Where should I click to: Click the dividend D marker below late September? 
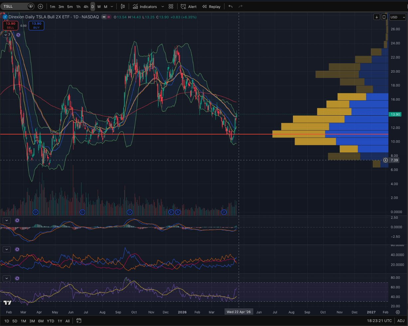[x=130, y=212]
